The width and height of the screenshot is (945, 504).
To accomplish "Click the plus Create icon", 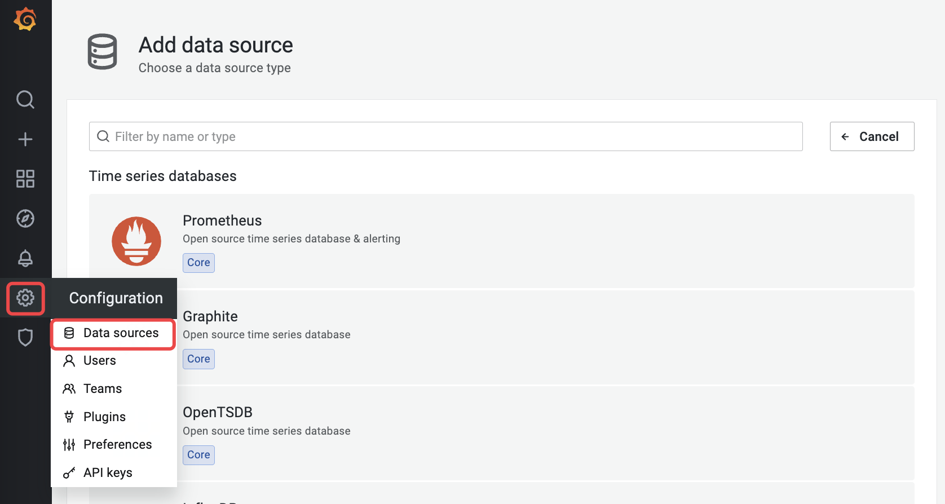I will click(25, 139).
